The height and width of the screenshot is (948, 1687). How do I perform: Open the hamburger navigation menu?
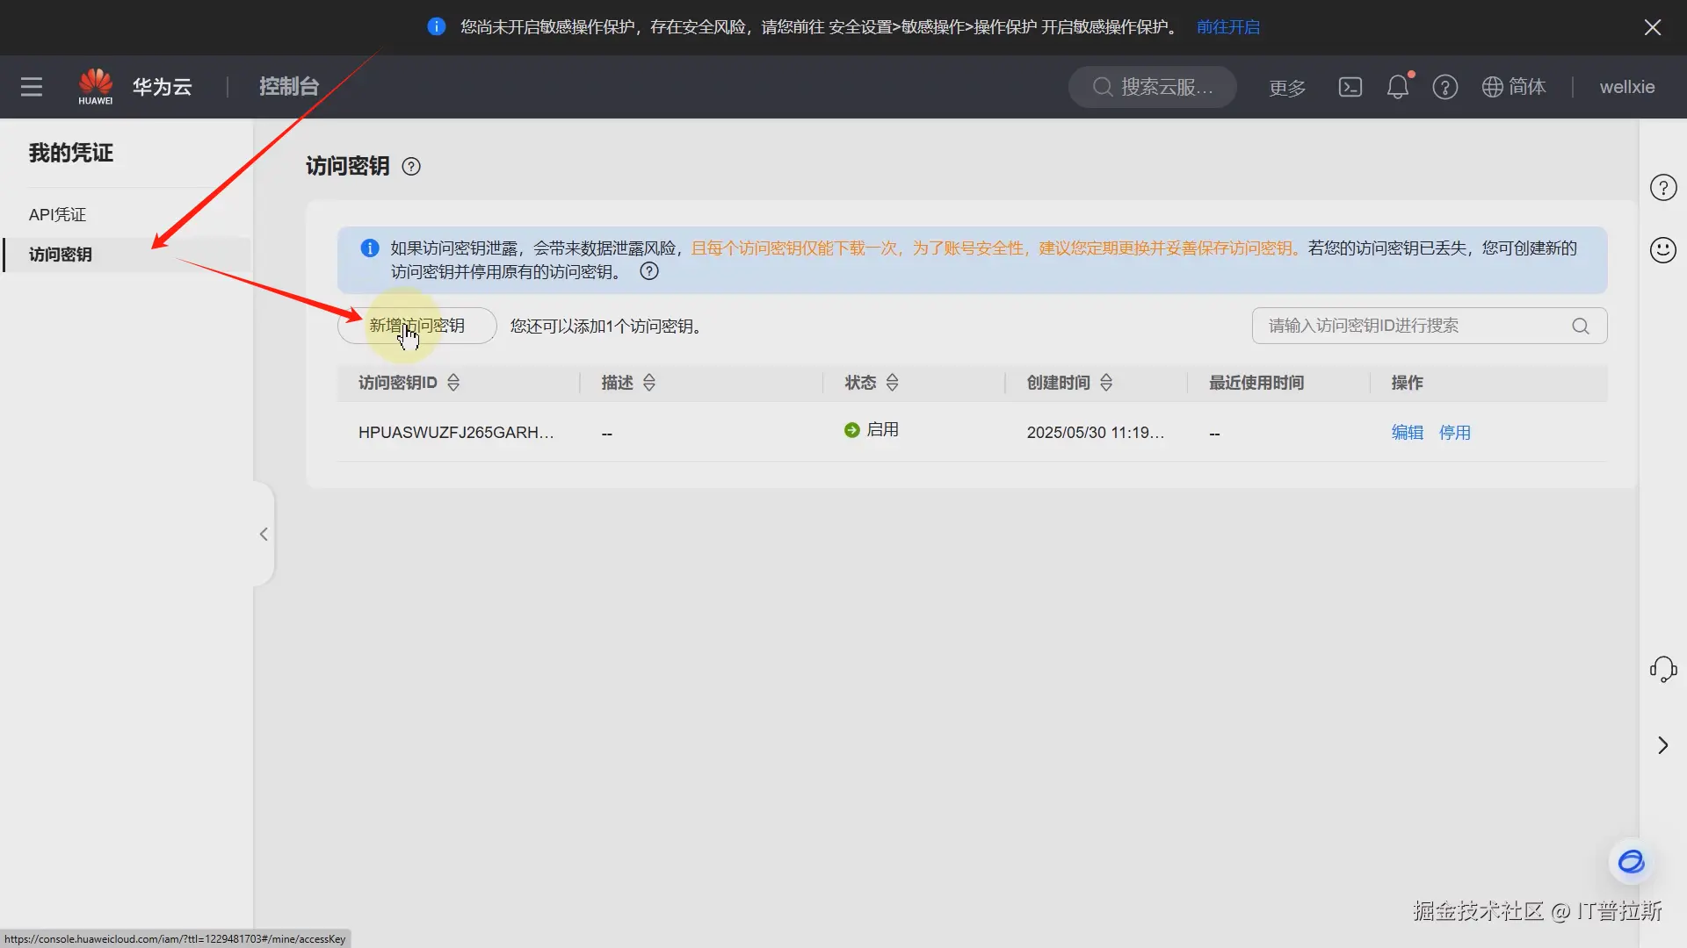click(32, 87)
